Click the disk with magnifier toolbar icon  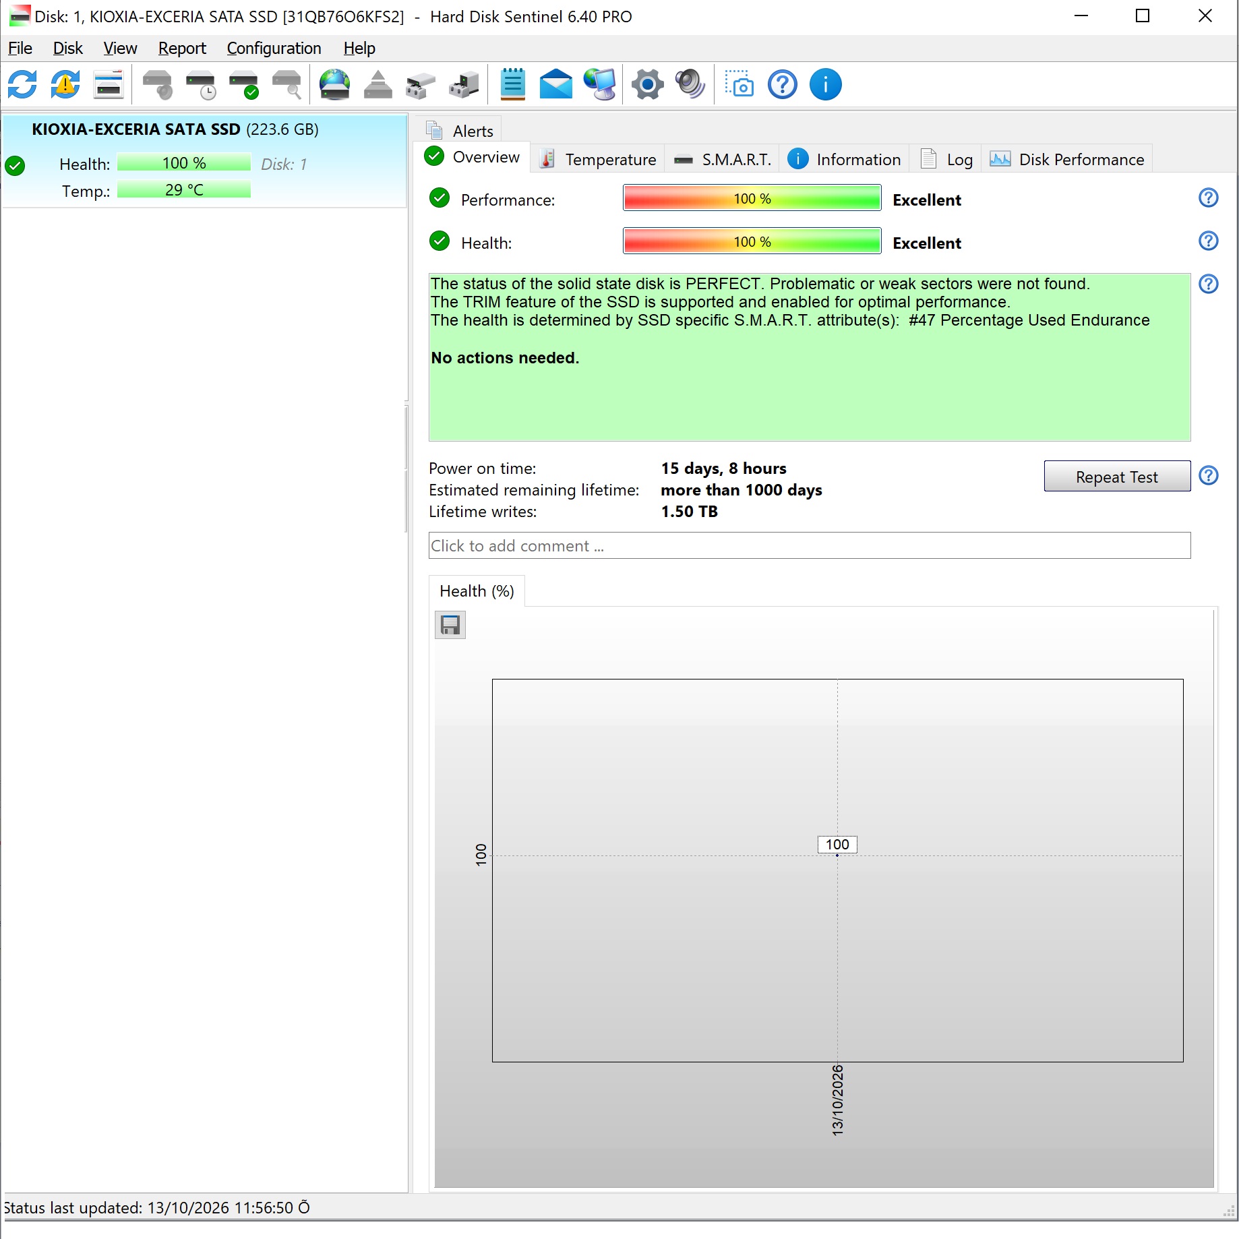pos(287,85)
